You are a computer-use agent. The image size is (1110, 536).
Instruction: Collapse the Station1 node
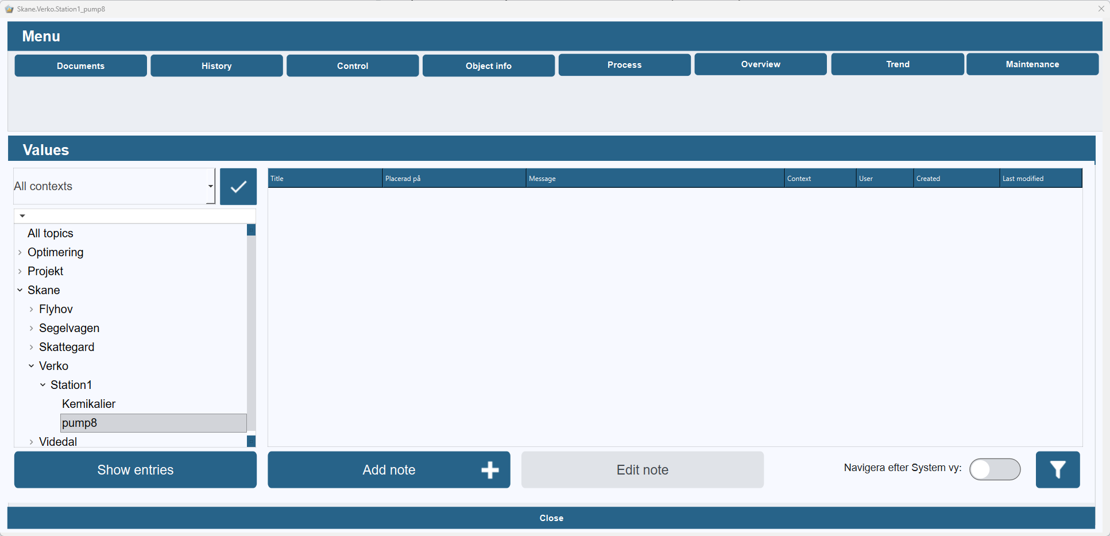(43, 385)
